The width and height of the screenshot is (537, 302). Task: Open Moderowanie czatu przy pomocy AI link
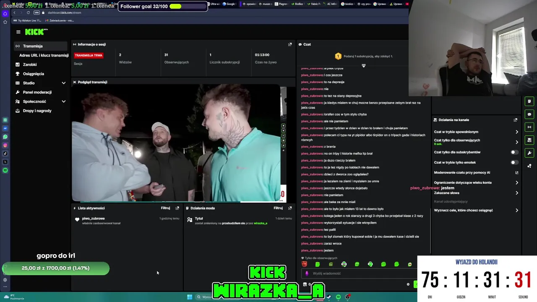tap(476, 172)
